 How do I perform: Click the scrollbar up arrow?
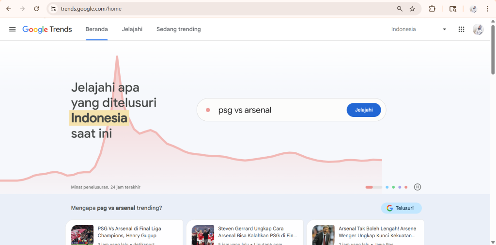(x=493, y=21)
